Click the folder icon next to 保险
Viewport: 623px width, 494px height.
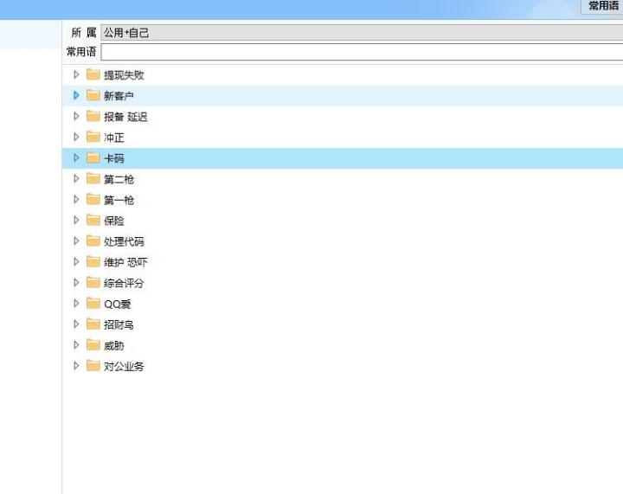point(93,221)
